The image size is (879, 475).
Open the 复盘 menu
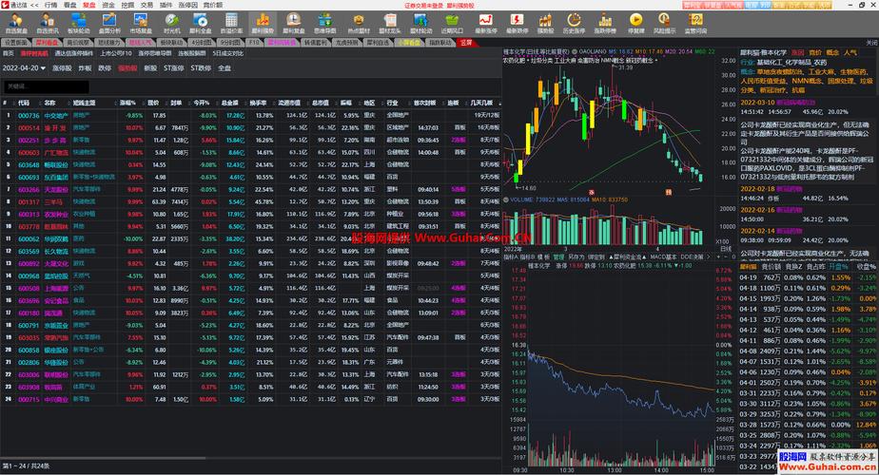coord(89,5)
